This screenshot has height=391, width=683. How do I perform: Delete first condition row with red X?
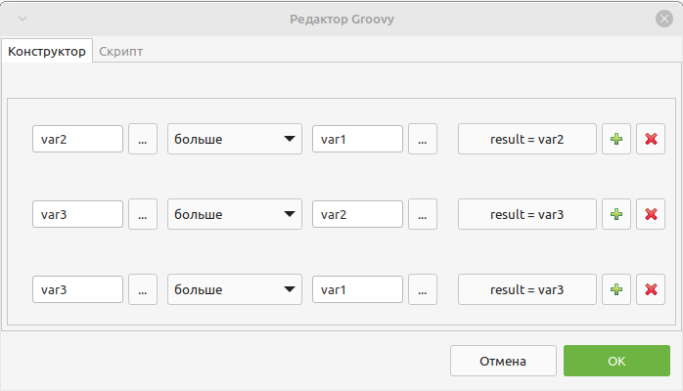tap(651, 139)
